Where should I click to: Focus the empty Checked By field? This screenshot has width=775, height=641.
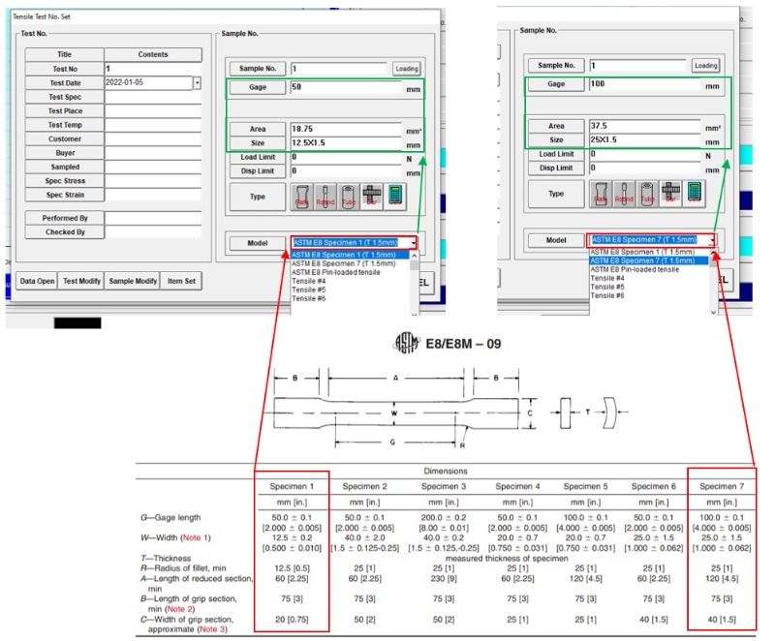(153, 232)
